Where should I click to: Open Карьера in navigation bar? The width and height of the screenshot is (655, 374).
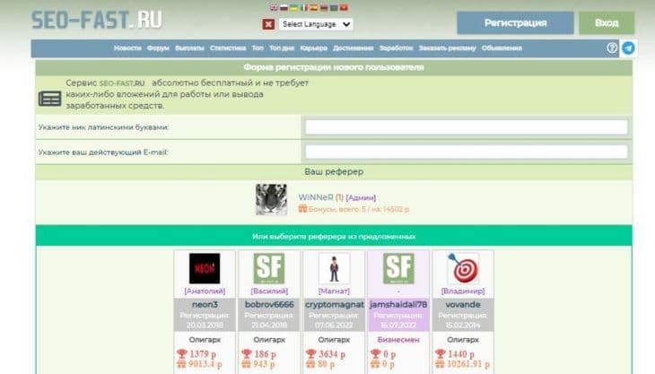313,48
